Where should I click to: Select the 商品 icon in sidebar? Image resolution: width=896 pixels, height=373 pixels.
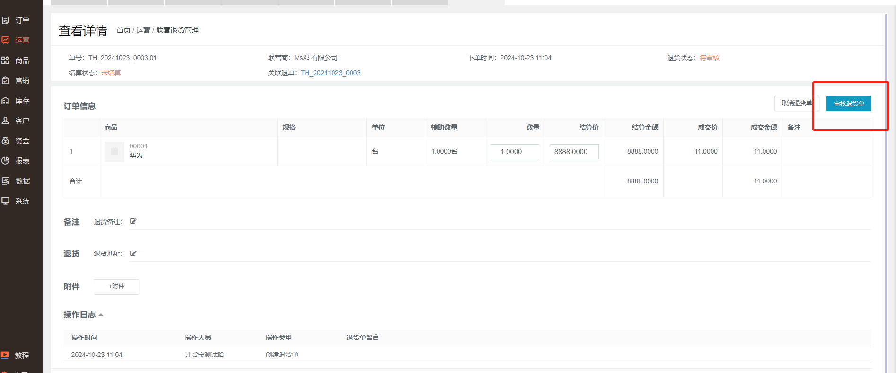6,61
